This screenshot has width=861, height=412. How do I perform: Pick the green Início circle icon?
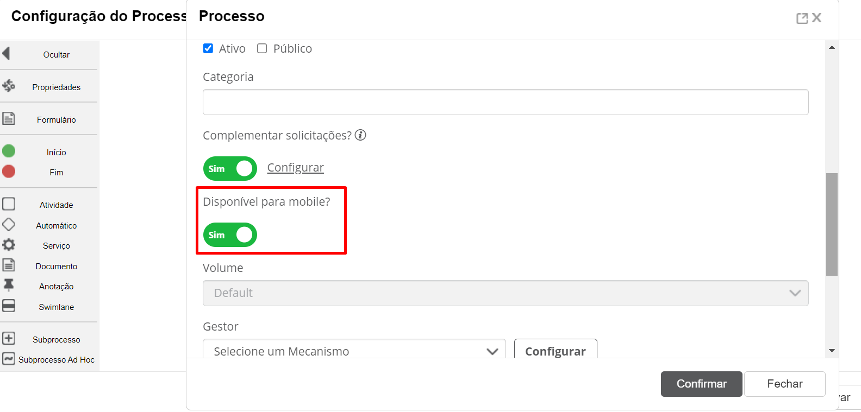pyautogui.click(x=9, y=151)
